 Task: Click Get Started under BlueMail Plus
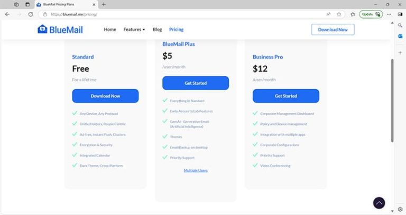point(196,83)
